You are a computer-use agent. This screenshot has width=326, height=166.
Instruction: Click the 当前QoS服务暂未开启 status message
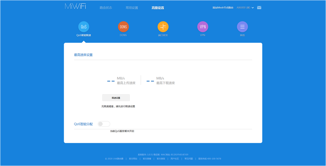click(x=122, y=131)
